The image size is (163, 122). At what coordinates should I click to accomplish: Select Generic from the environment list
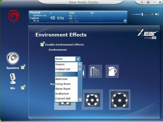coord(66,64)
